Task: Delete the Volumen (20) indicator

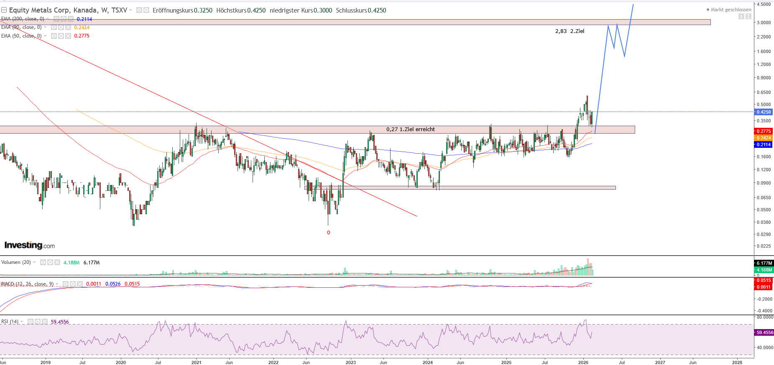Action: click(57, 262)
